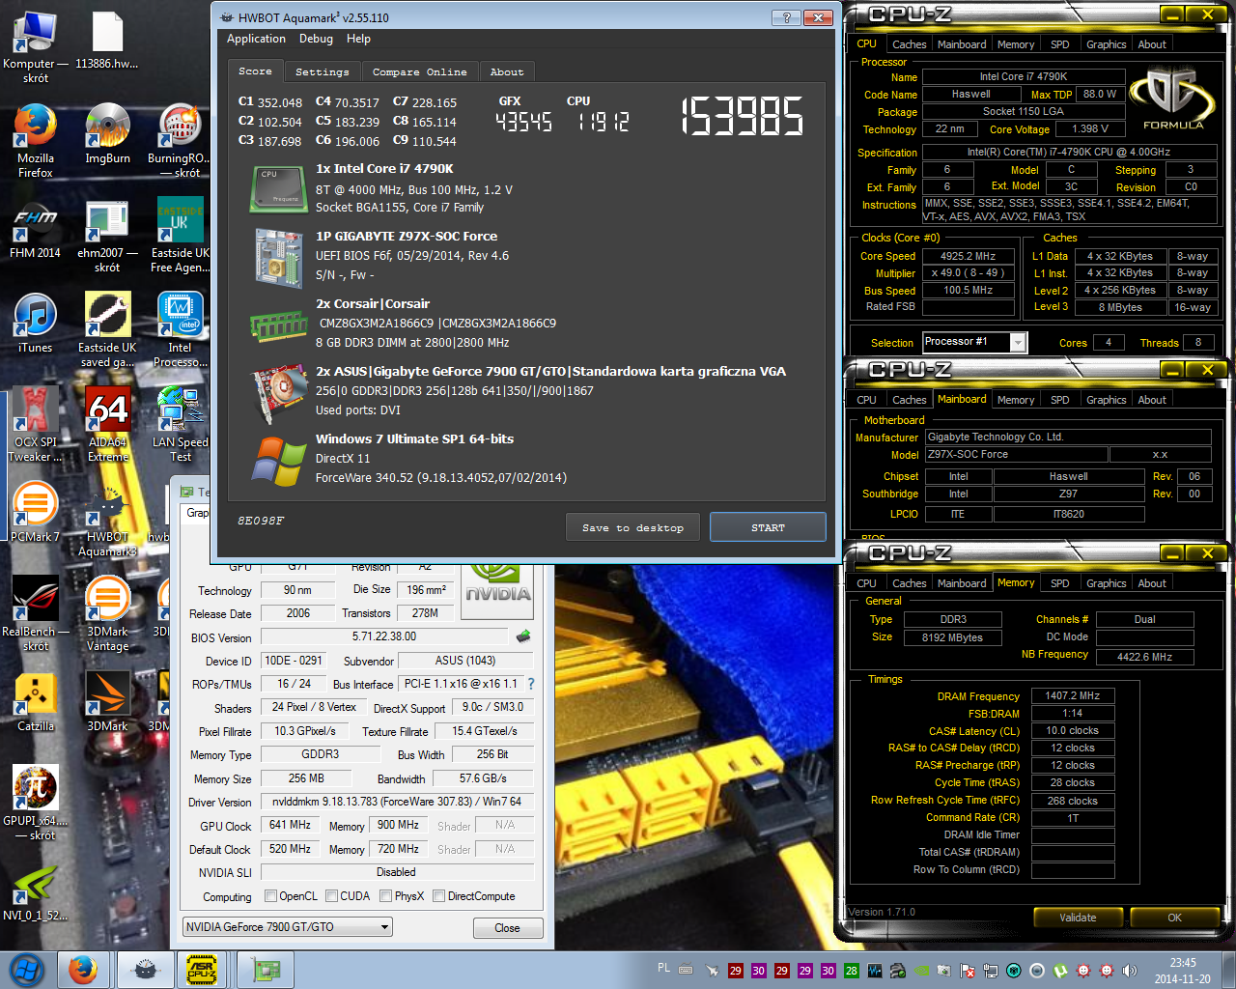This screenshot has width=1236, height=989.
Task: Open the Help menu in HWBOT Aquamark
Action: point(358,39)
